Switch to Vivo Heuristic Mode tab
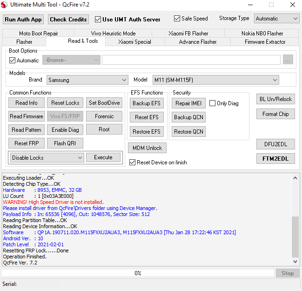302x291 pixels. click(x=113, y=34)
